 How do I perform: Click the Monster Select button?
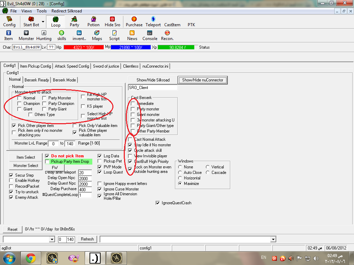point(26,166)
